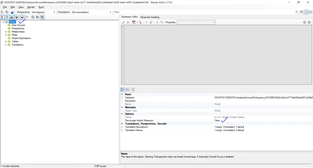This screenshot has height=168, width=313.
Task: Toggle the display folders button
Action: click(x=22, y=17)
